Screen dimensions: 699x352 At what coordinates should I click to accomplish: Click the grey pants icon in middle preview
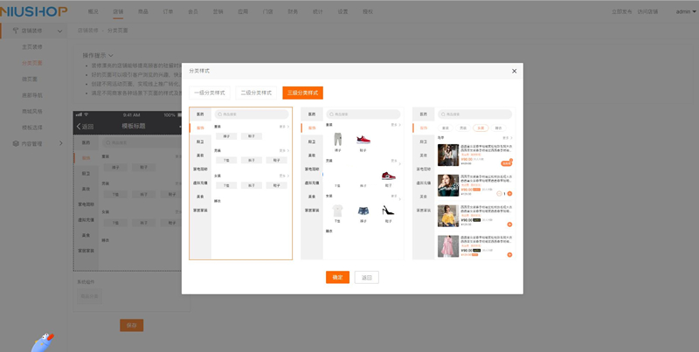(x=337, y=140)
